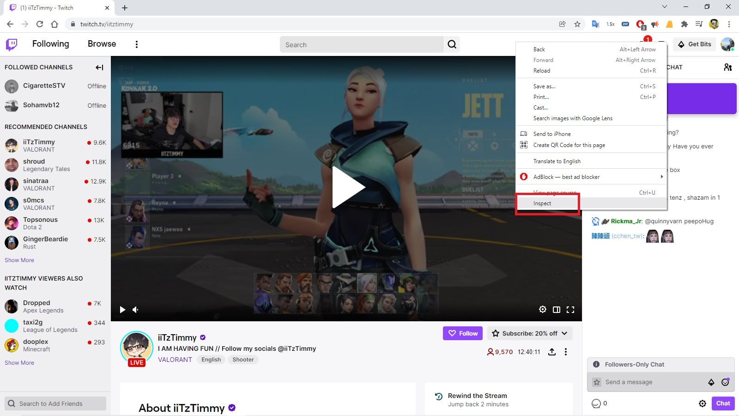Viewport: 739px width, 416px height.
Task: Open the user profile avatar menu
Action: [727, 44]
